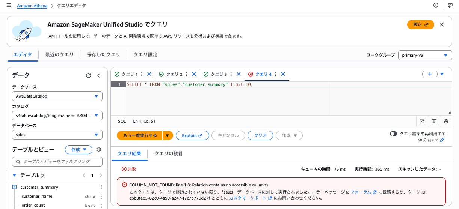The width and height of the screenshot is (459, 209).
Task: Open the 作成 dropdown in tables section
Action: pos(79,150)
